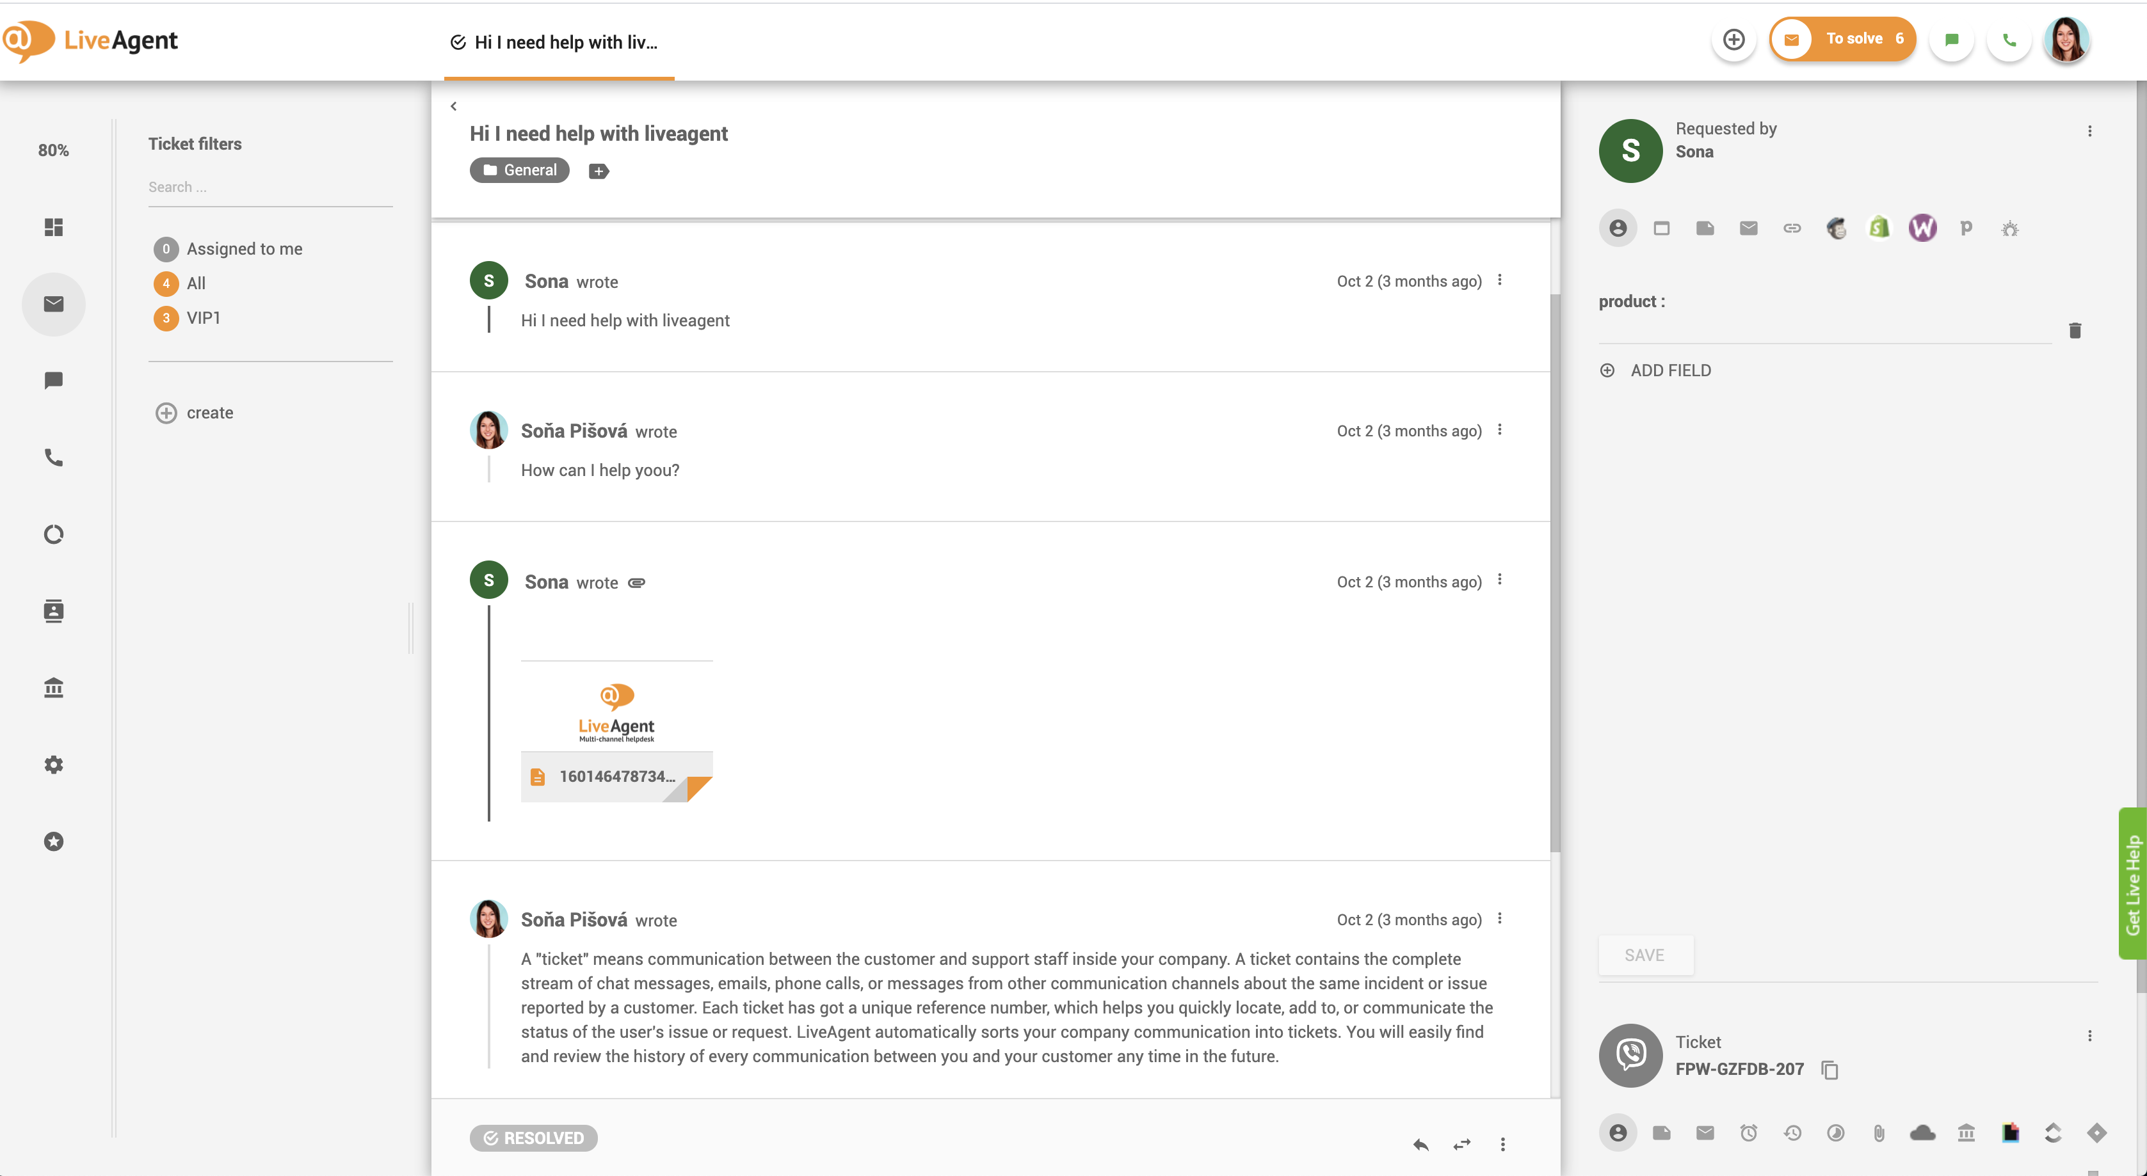This screenshot has width=2147, height=1176.
Task: Open three-dot menu on Sona's first message
Action: [1501, 281]
